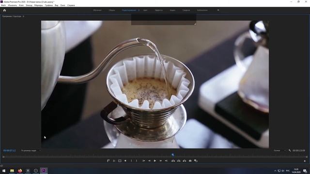
Task: Open the Справка menu
Action: pos(71,5)
